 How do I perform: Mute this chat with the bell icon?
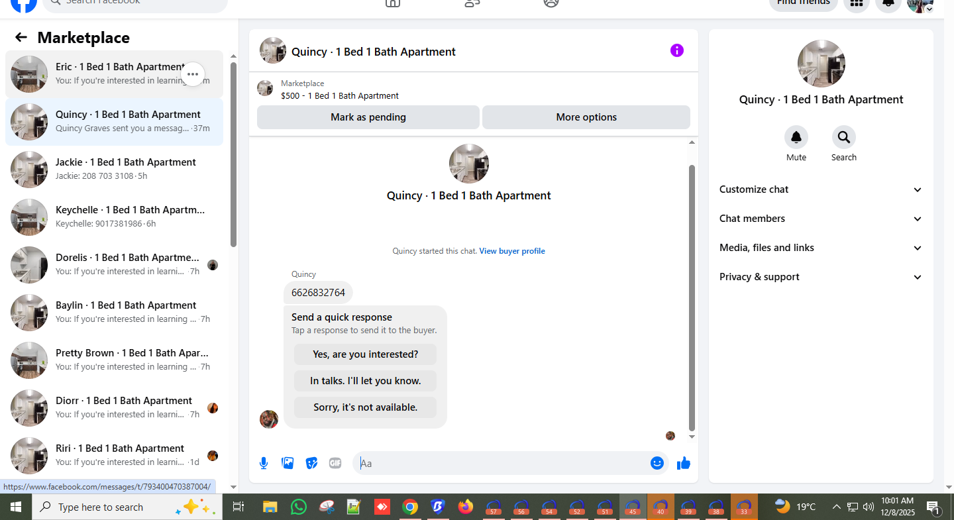coord(796,137)
